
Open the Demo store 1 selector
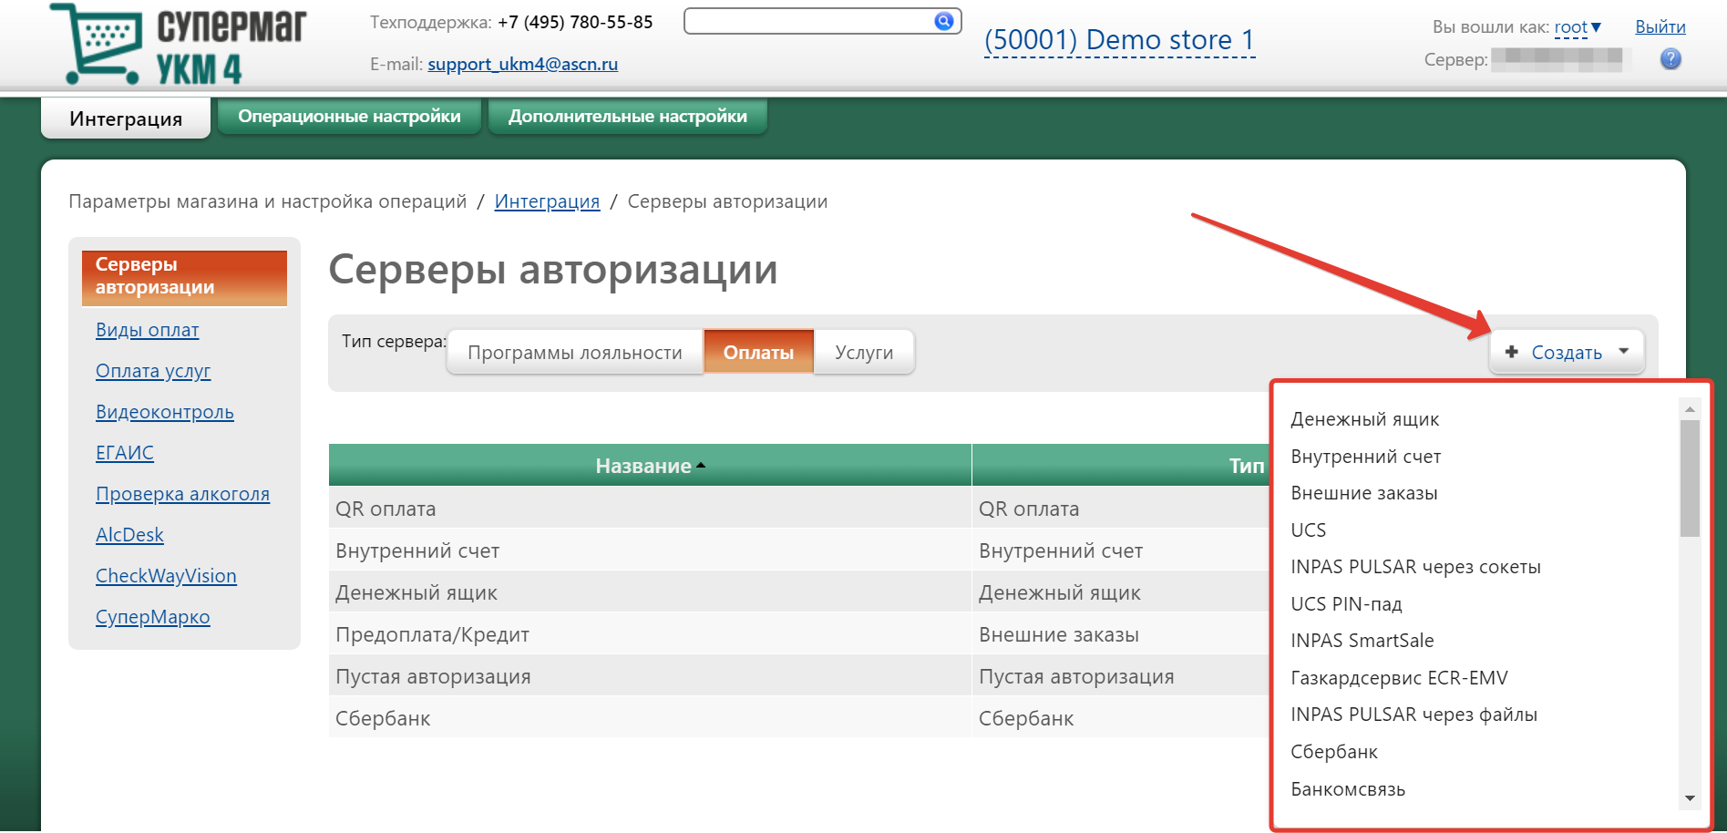[x=1119, y=40]
